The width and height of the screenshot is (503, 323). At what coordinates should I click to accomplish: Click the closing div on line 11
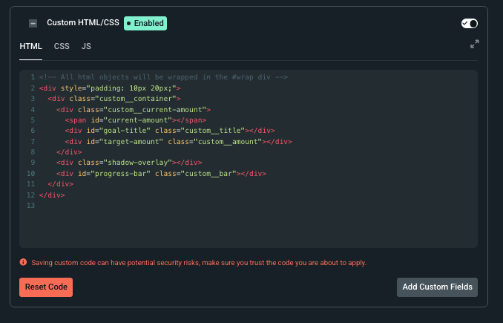coord(60,184)
